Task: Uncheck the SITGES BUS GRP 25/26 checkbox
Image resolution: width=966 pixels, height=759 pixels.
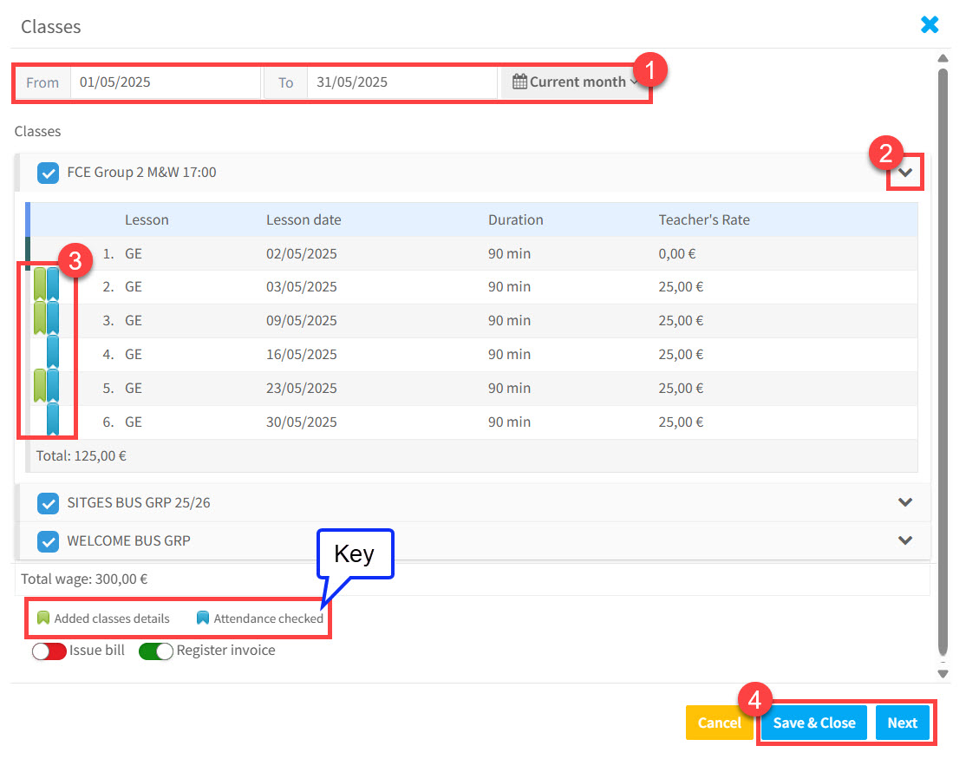Action: (x=49, y=503)
